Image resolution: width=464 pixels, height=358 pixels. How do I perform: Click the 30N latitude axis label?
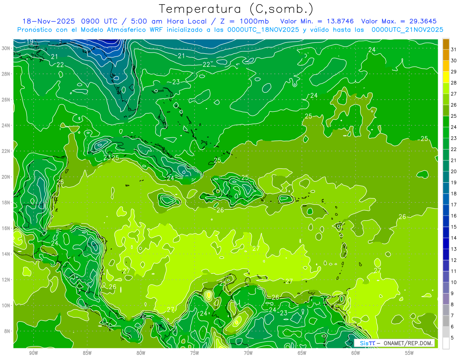click(6, 48)
